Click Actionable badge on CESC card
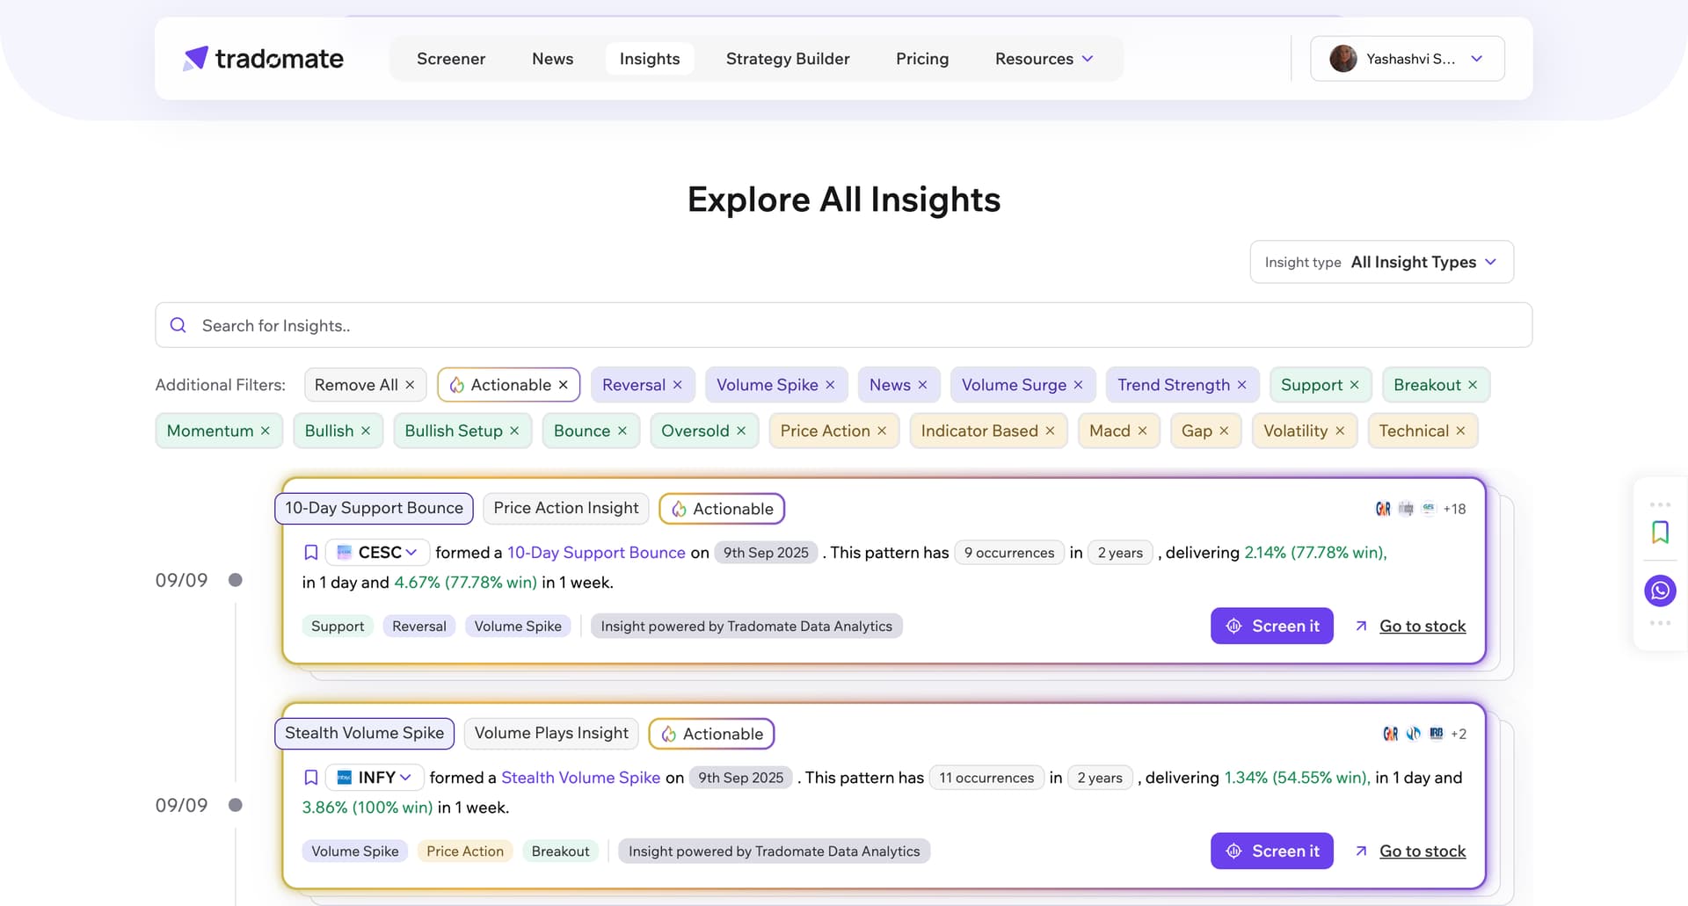Image resolution: width=1688 pixels, height=906 pixels. 722,509
